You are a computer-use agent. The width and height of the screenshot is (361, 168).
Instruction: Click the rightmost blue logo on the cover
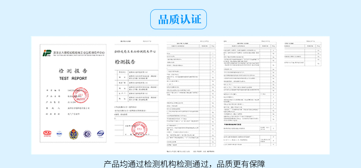coord(100,133)
